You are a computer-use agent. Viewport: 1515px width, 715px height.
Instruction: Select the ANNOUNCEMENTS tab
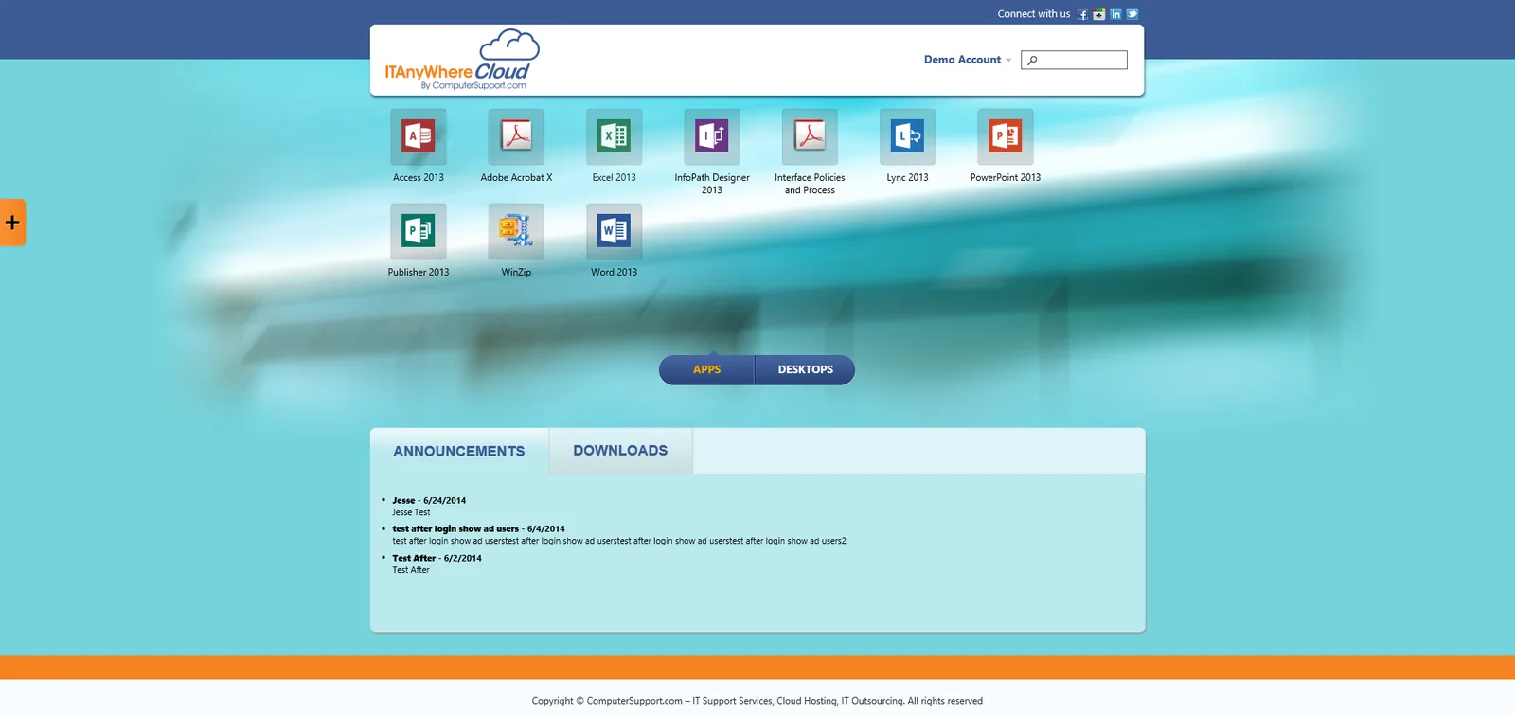(459, 452)
